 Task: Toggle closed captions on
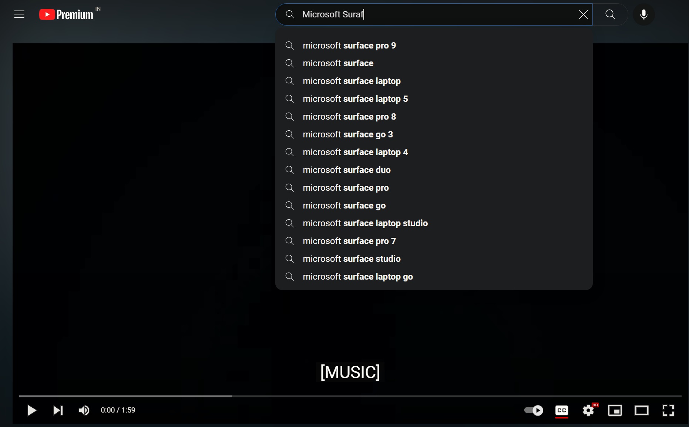(x=562, y=410)
